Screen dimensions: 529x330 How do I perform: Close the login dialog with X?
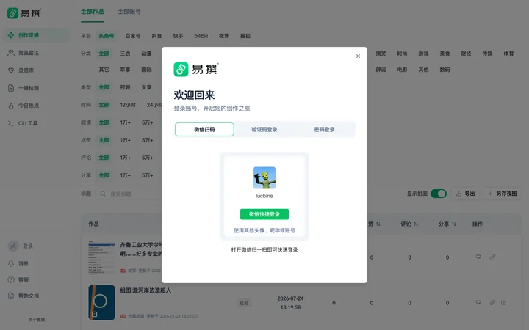click(358, 56)
